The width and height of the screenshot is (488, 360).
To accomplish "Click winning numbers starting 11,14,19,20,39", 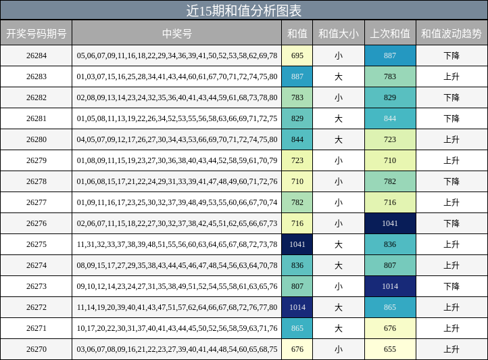I will pos(177,307).
